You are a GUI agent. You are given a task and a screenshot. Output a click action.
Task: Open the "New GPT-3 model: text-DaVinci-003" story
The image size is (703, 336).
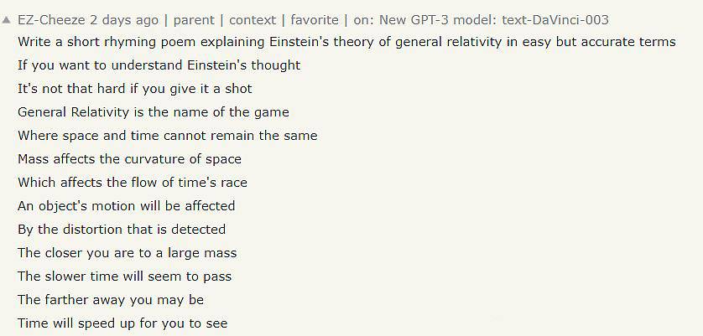point(496,19)
